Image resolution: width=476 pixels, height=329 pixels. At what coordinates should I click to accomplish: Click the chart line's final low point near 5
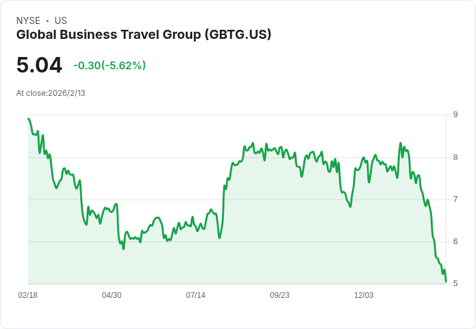446,282
